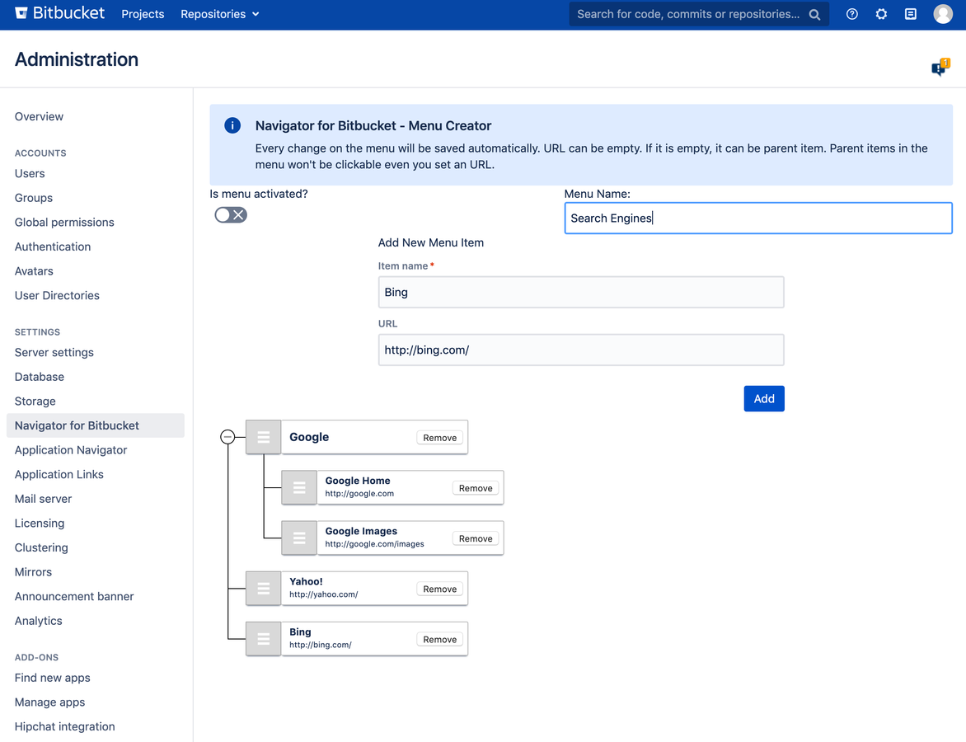The width and height of the screenshot is (966, 742).
Task: Click the Item name input field
Action: (581, 292)
